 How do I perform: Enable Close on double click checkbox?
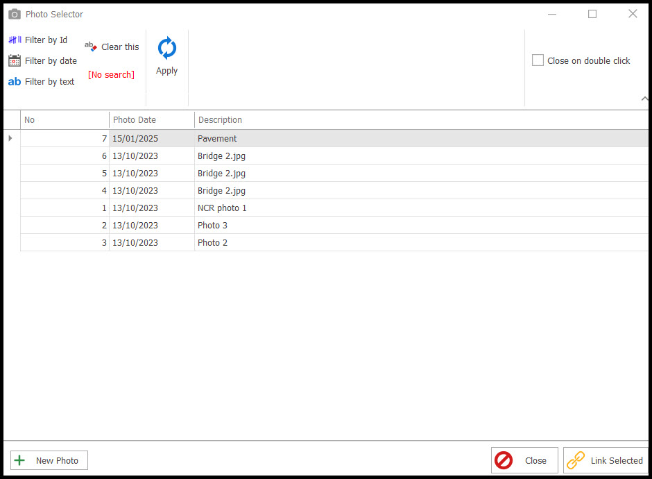pos(538,60)
